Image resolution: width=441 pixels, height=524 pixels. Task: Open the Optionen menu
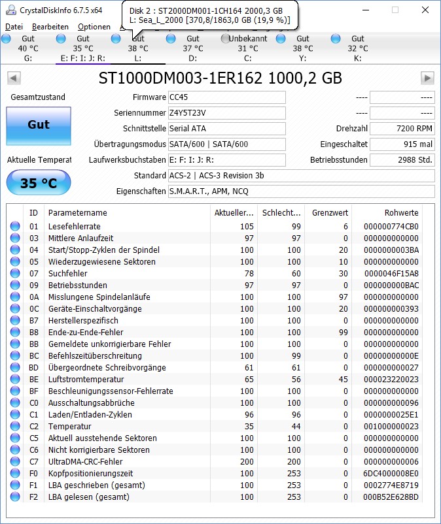(x=94, y=27)
